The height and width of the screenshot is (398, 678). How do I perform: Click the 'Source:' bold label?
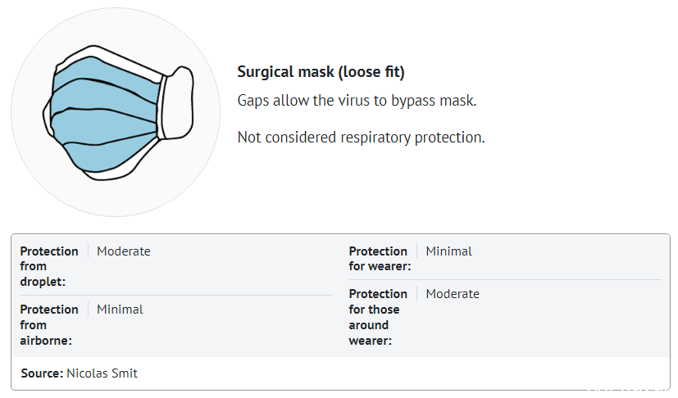pos(42,373)
